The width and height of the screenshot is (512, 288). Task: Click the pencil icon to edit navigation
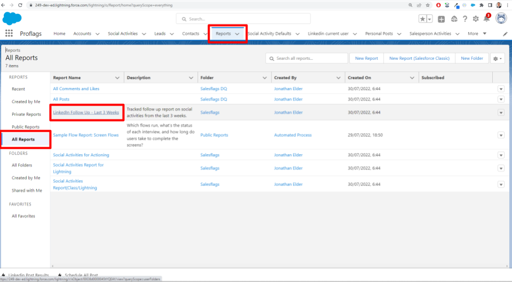[505, 34]
